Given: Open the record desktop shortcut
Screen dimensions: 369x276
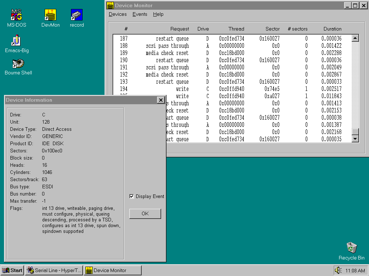Looking at the screenshot, I should [x=77, y=15].
